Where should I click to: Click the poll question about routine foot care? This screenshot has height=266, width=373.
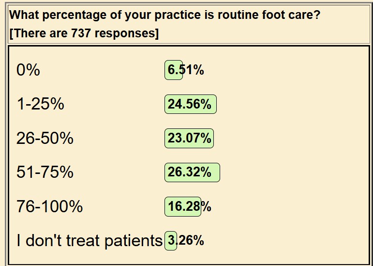click(x=165, y=14)
